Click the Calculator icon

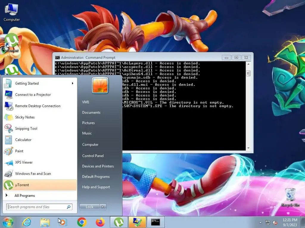[x=8, y=140]
